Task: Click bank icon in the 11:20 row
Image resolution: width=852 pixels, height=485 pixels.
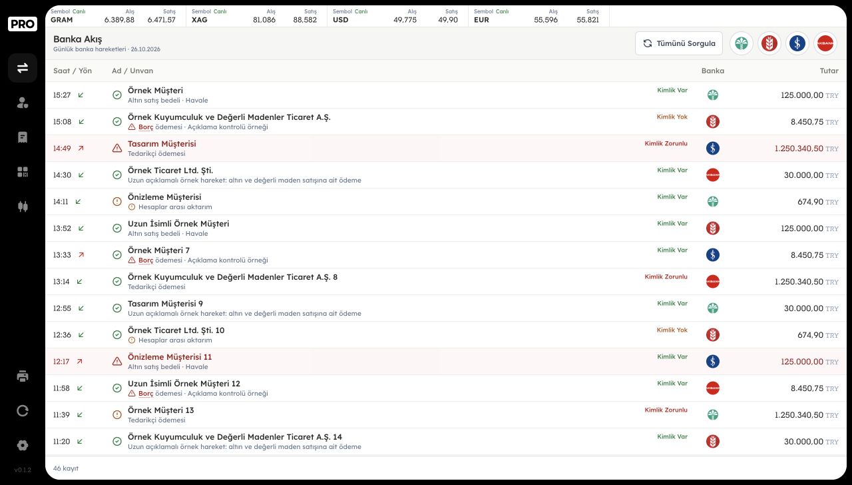Action: click(713, 442)
